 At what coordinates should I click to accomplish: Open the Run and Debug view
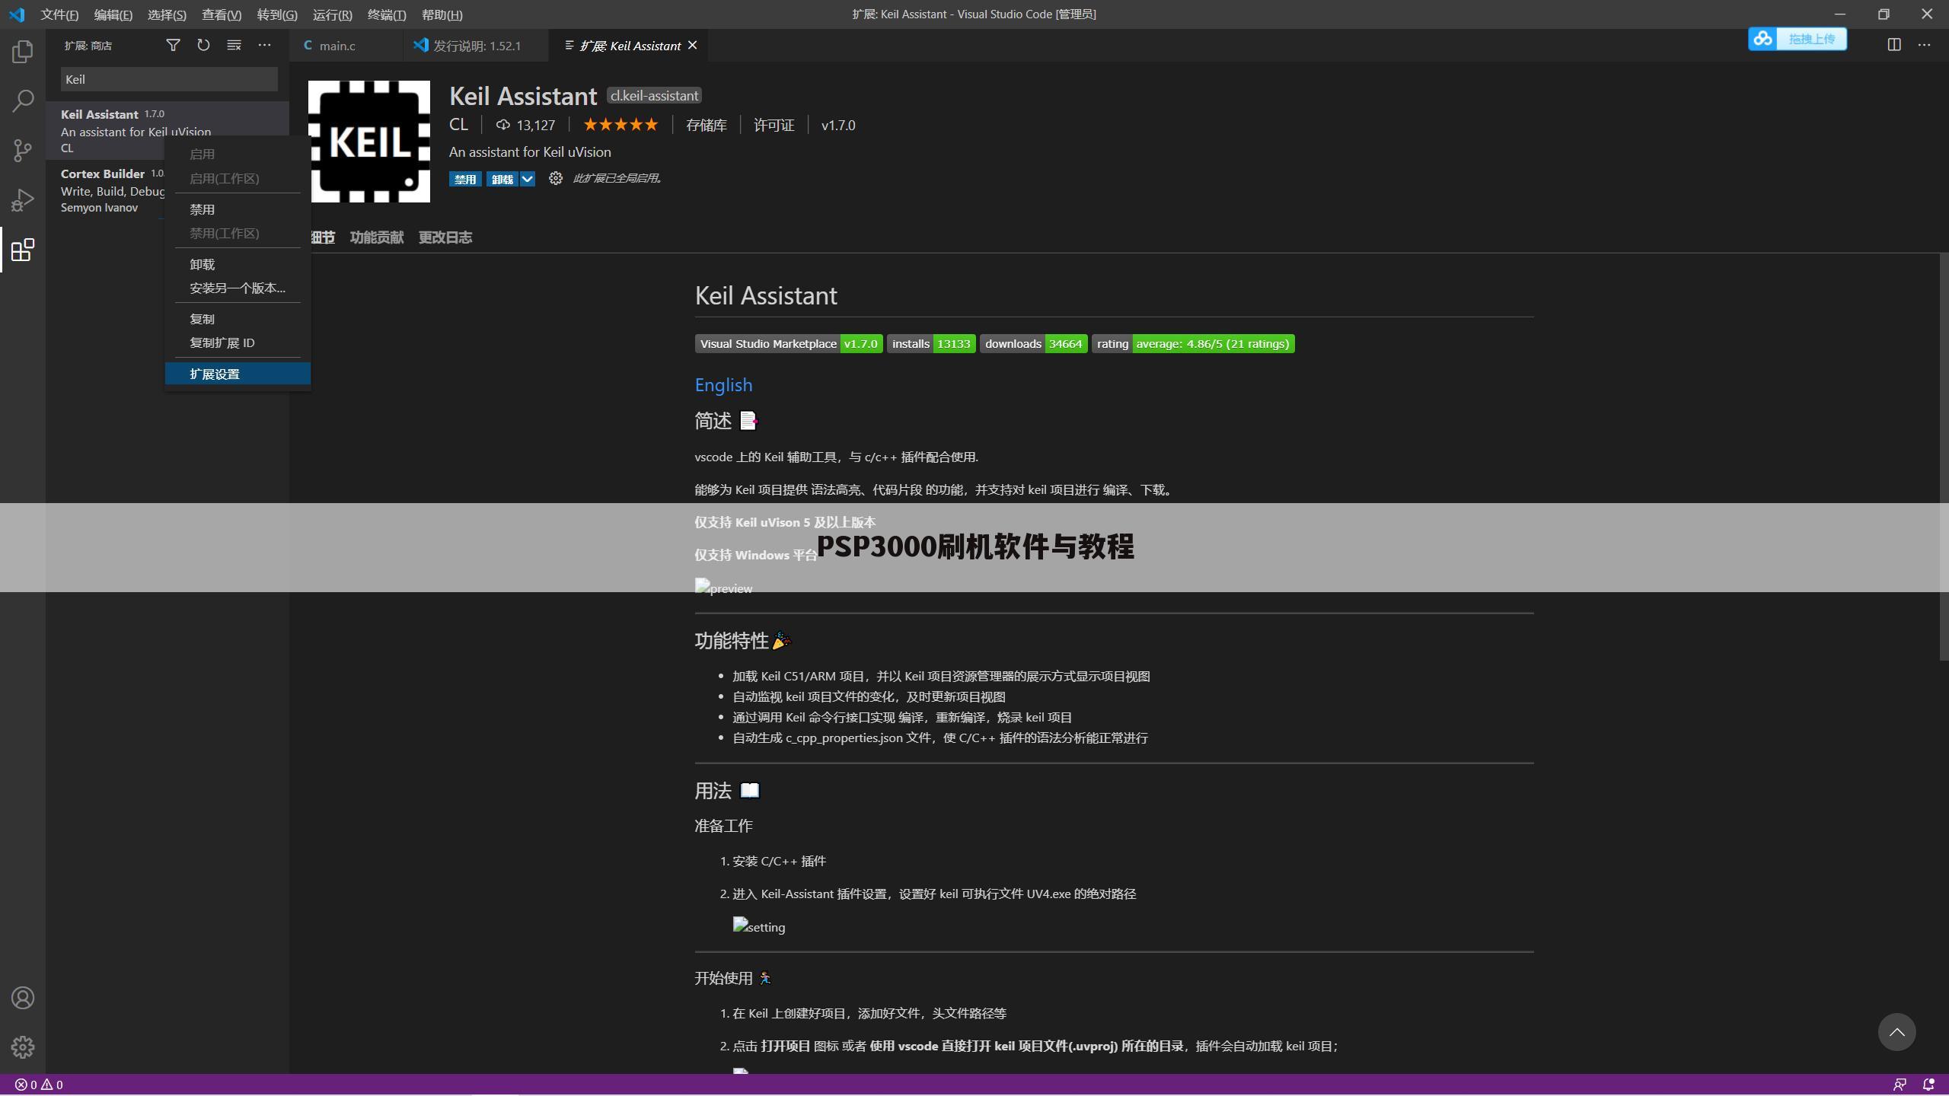23,200
